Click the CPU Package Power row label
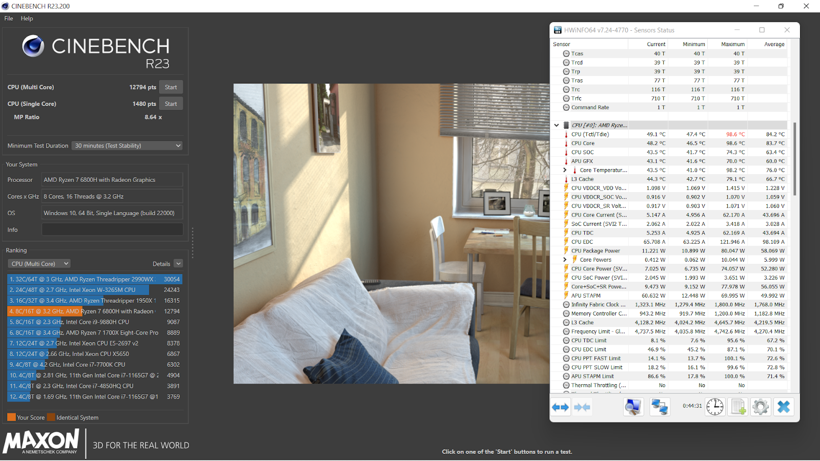 [x=596, y=250]
